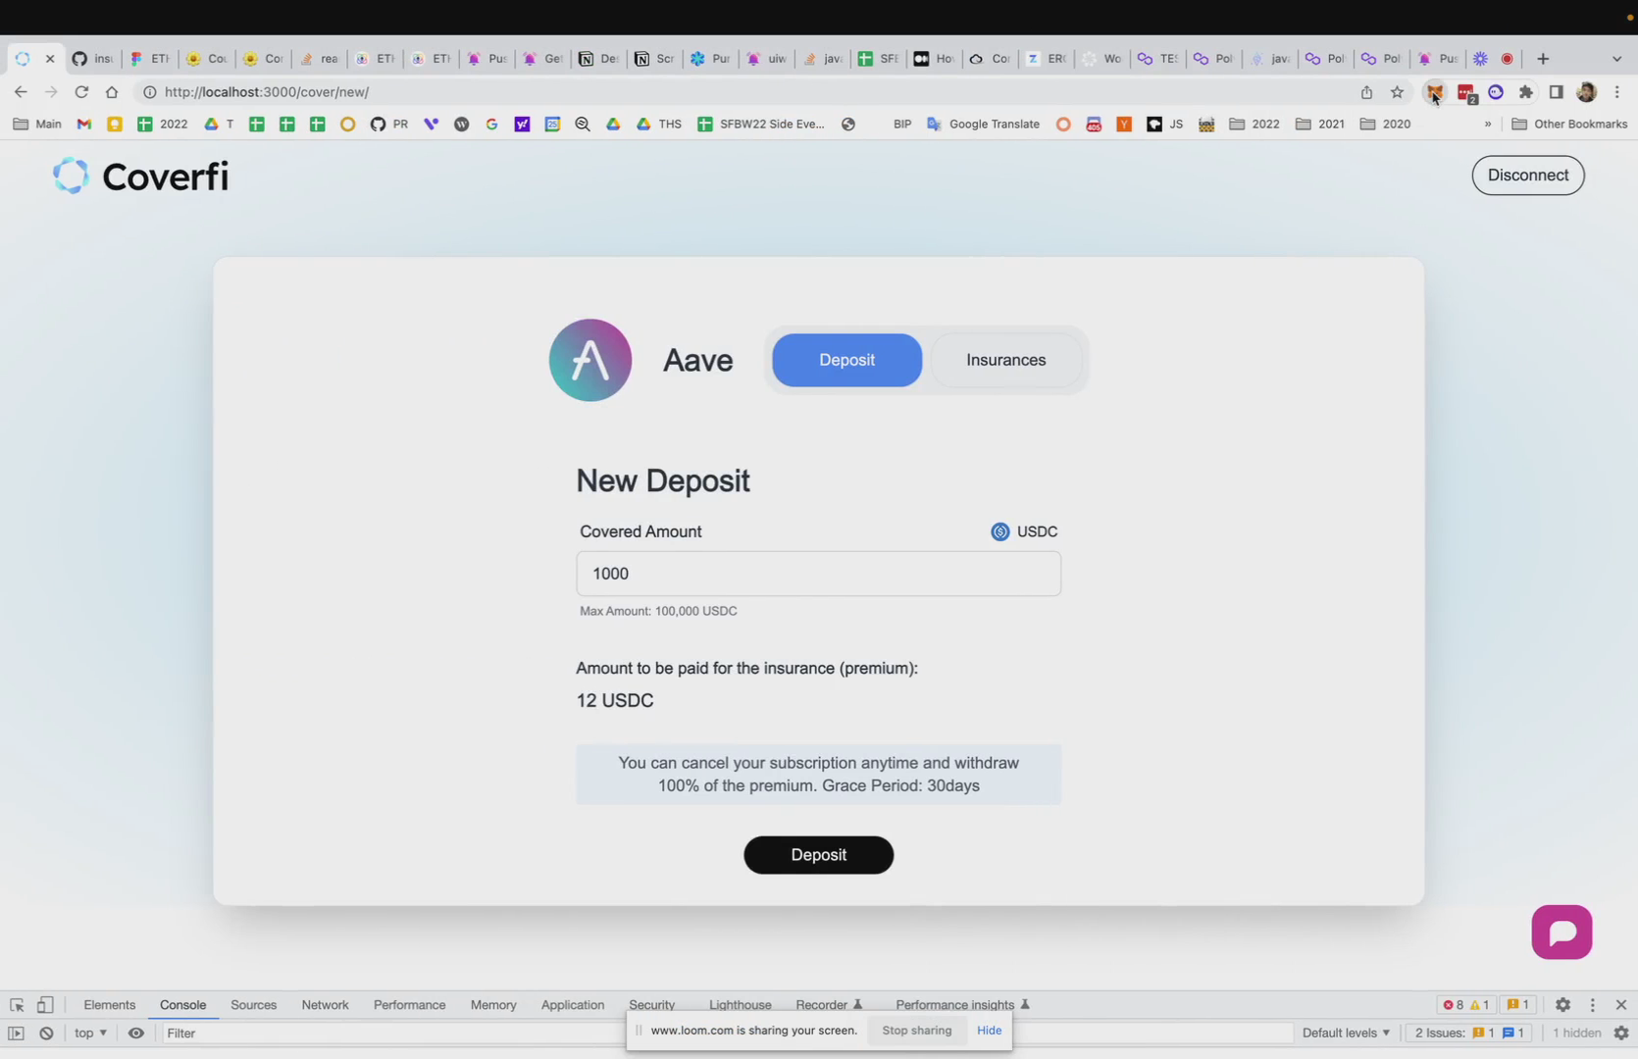Switch to the Performance DevTools tab

point(409,1004)
